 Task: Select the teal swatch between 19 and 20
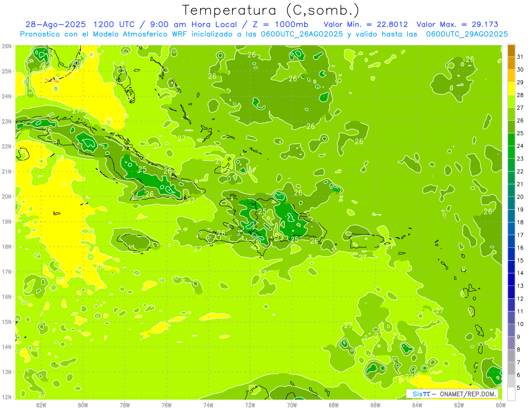[511, 203]
